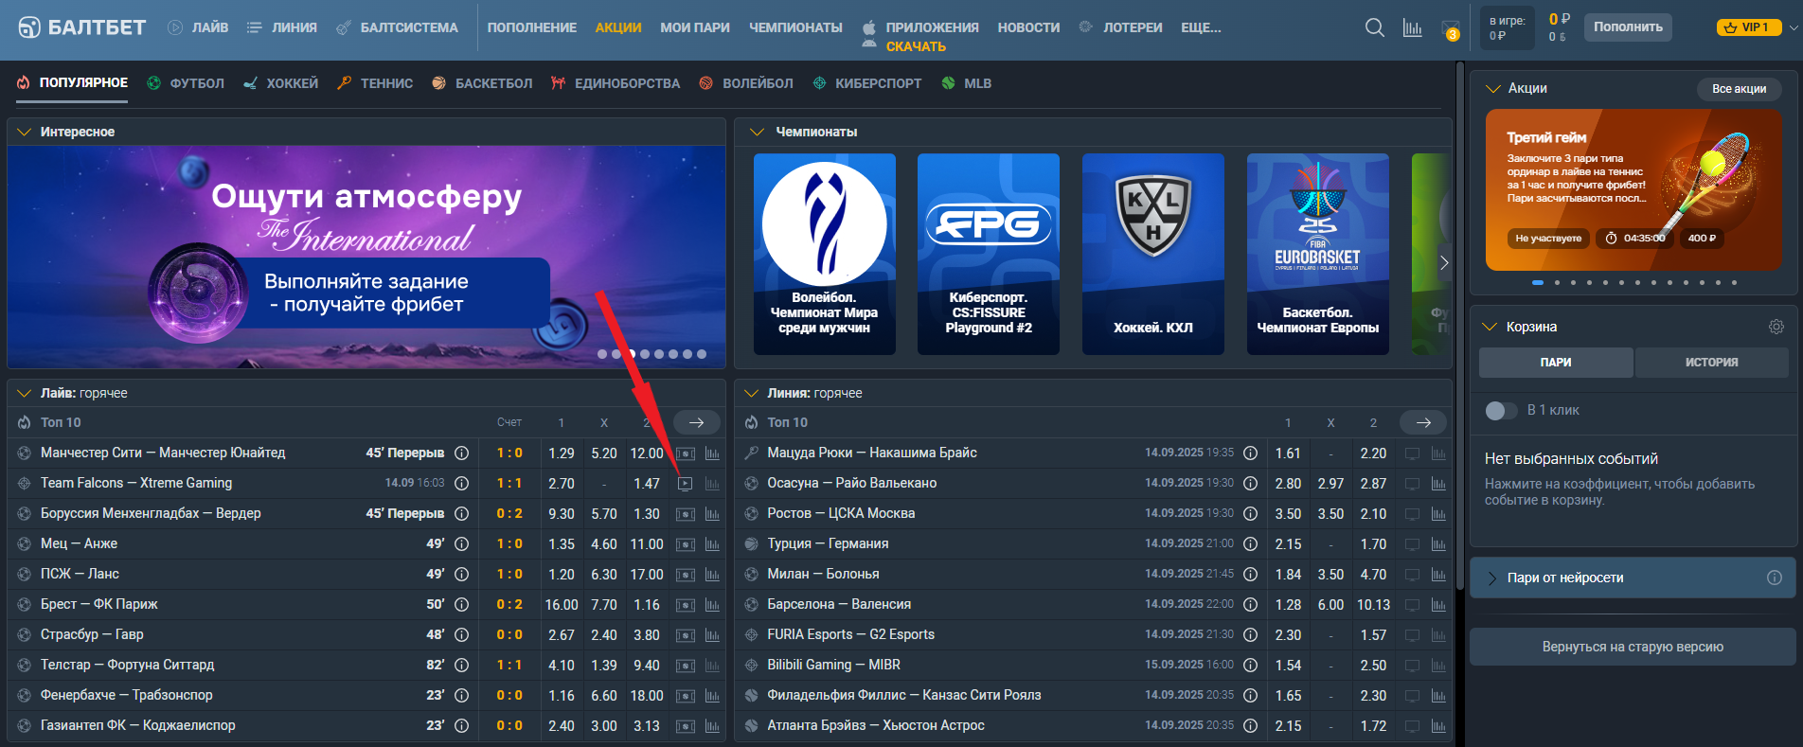Viewport: 1803px width, 747px height.
Task: Switch to the Футбол sport tab
Action: [x=186, y=83]
